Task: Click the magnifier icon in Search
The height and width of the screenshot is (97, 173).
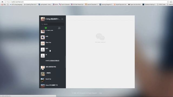Action: [42, 24]
